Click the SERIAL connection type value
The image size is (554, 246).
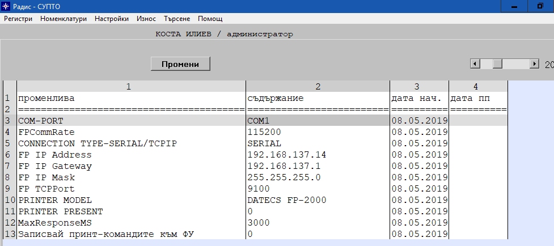tap(318, 143)
